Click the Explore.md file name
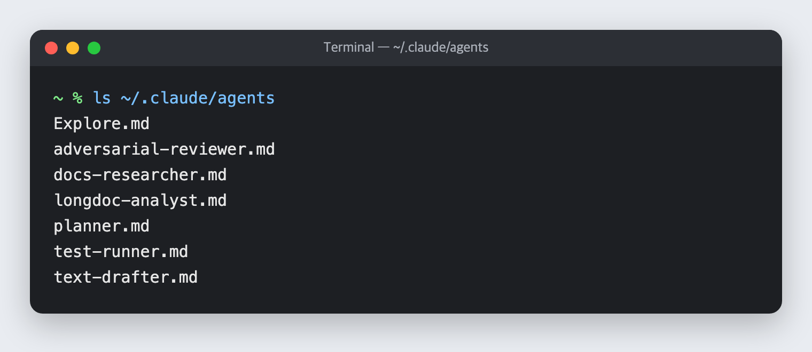Viewport: 812px width, 352px height. [101, 124]
